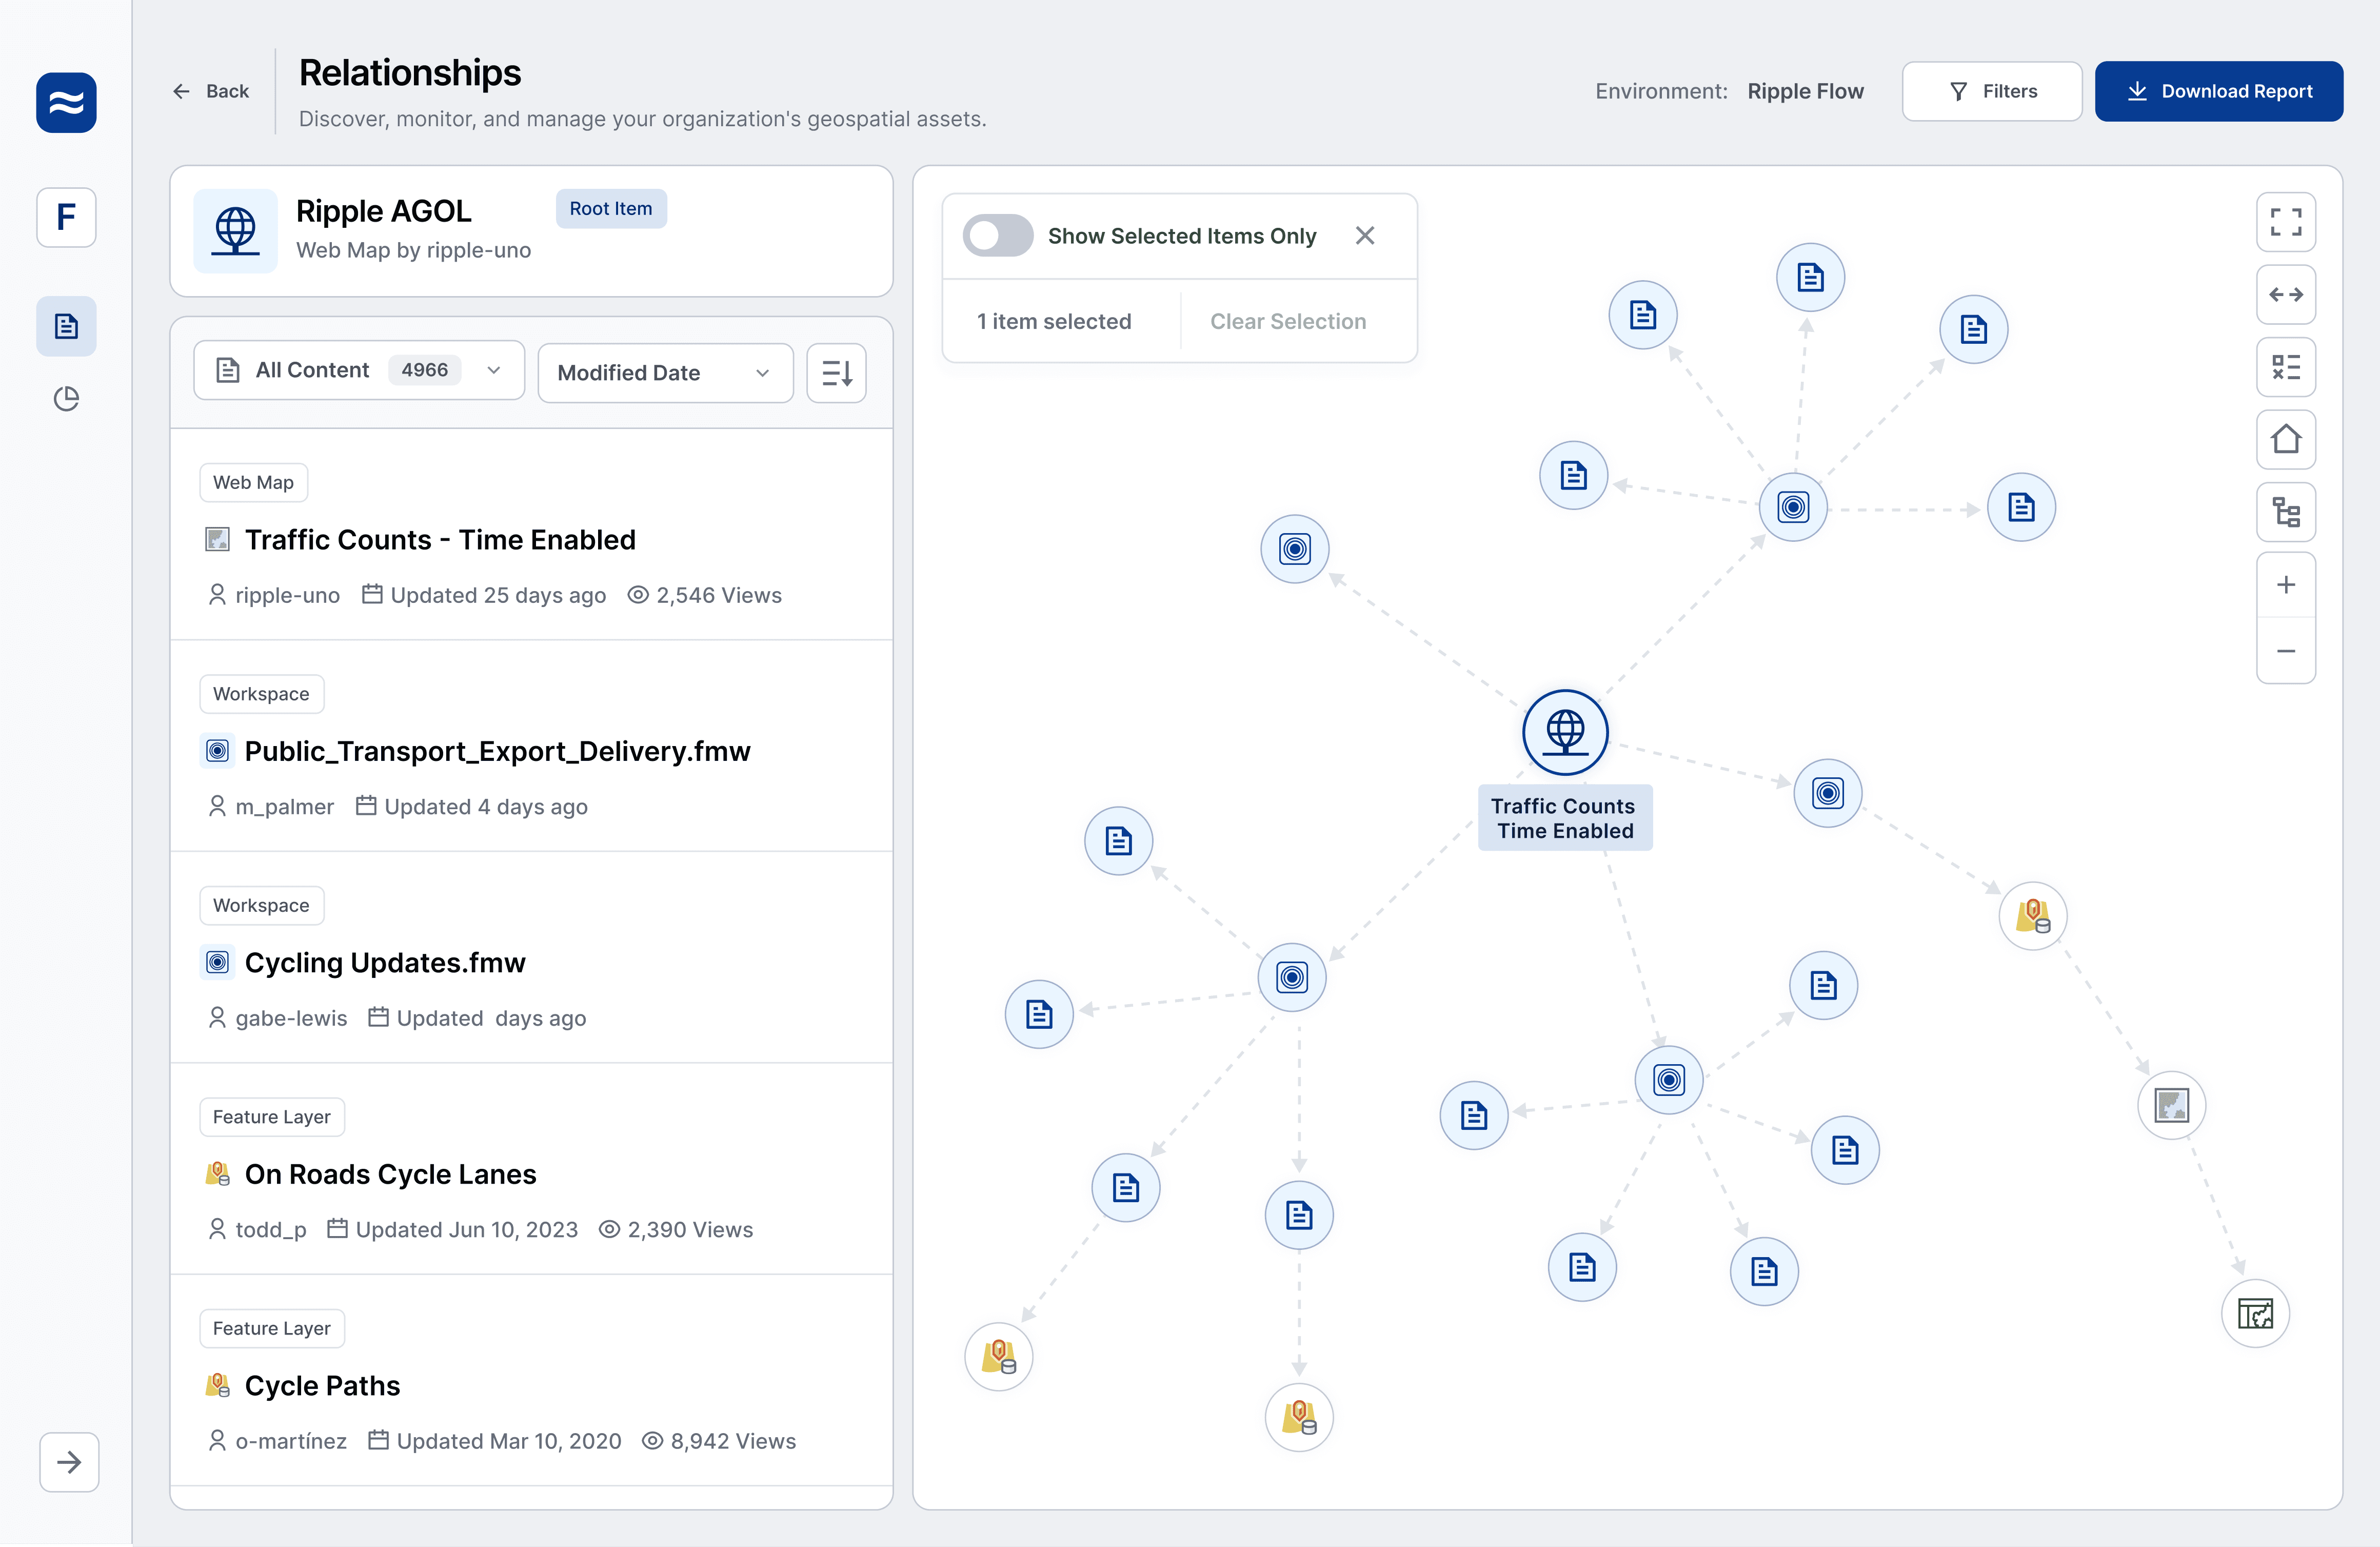The height and width of the screenshot is (1547, 2380).
Task: Click the o-martínez owner name
Action: pos(291,1440)
